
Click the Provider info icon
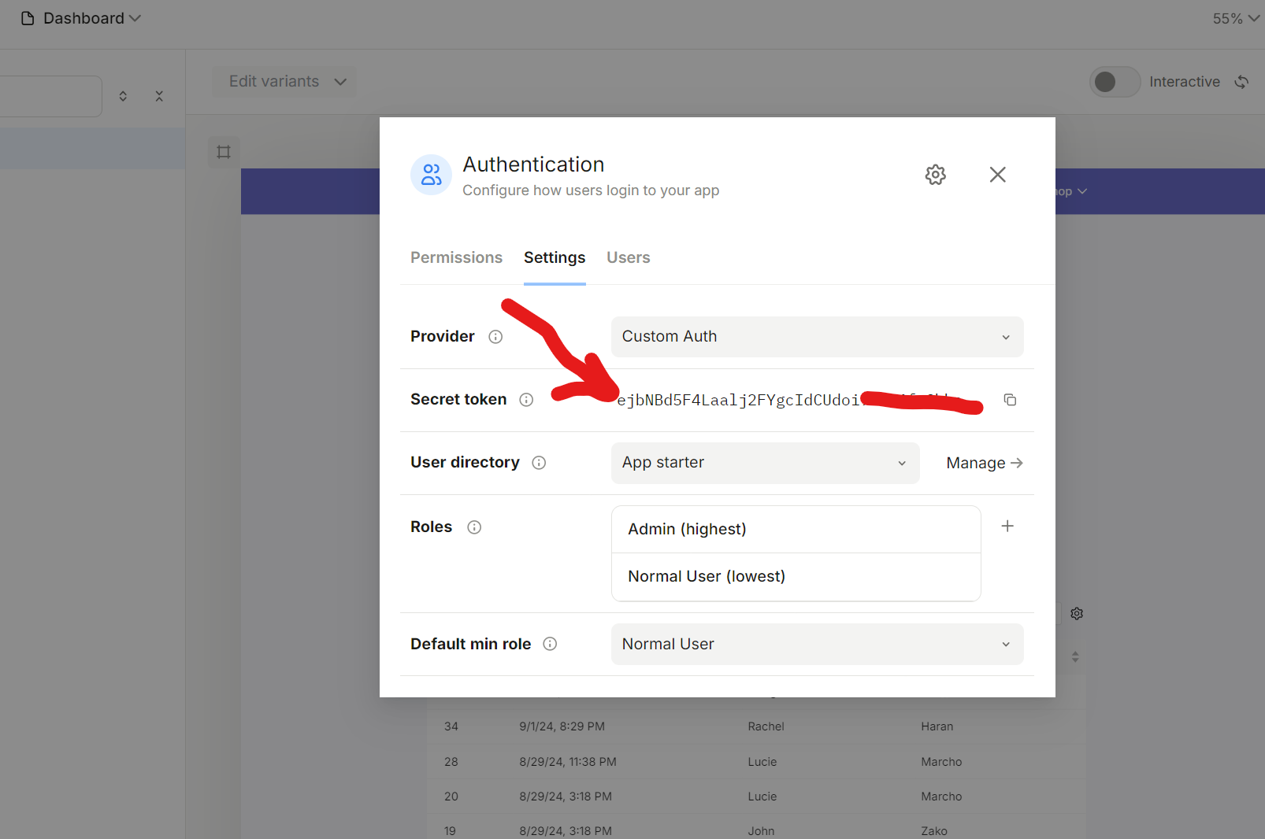click(495, 337)
